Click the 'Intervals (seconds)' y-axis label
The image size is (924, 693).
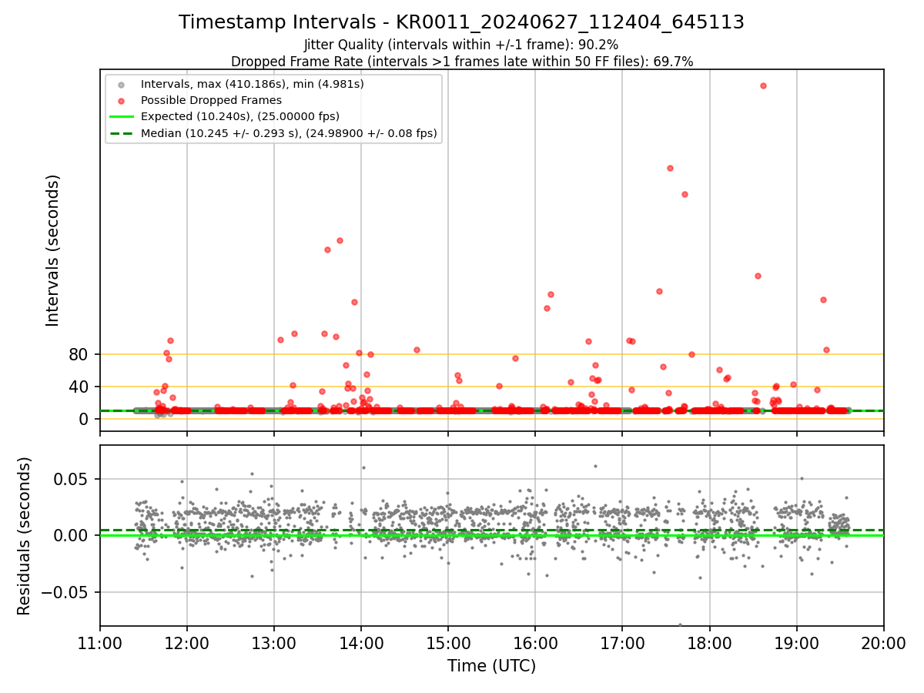tap(52, 250)
